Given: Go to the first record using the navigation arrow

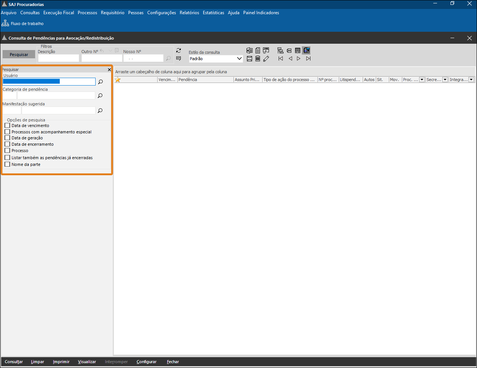Looking at the screenshot, I should pyautogui.click(x=281, y=59).
